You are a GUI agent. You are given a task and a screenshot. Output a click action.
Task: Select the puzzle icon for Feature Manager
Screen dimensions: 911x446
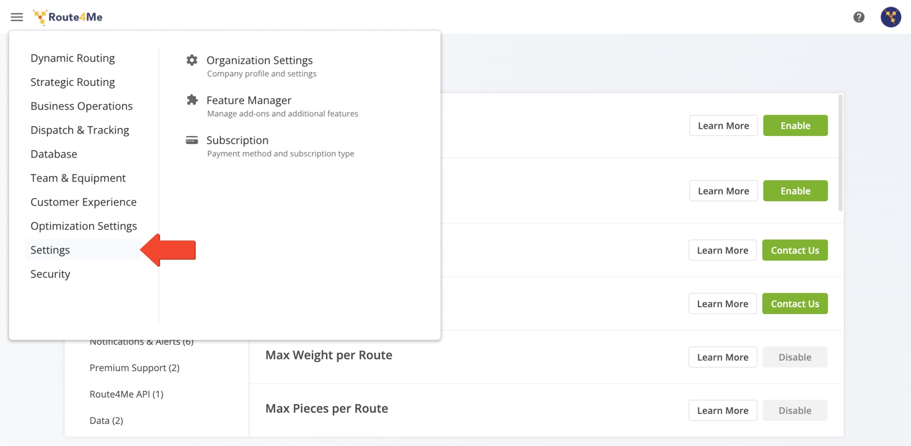pos(191,100)
